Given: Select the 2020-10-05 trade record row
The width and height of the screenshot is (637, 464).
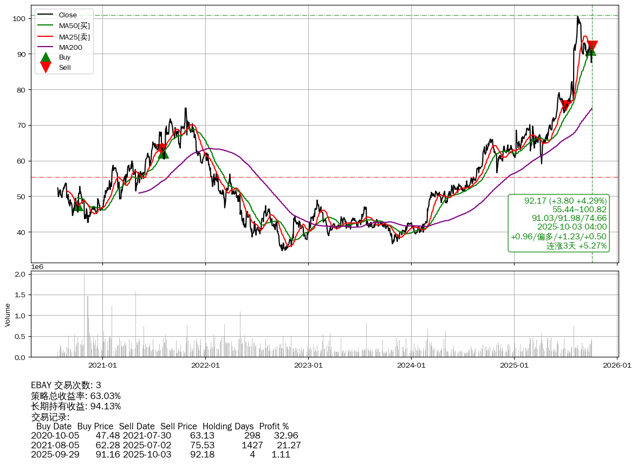Looking at the screenshot, I should pos(164,436).
